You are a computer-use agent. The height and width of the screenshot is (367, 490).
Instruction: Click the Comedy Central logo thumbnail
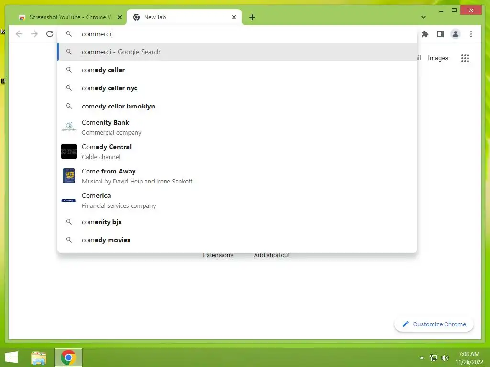point(69,151)
